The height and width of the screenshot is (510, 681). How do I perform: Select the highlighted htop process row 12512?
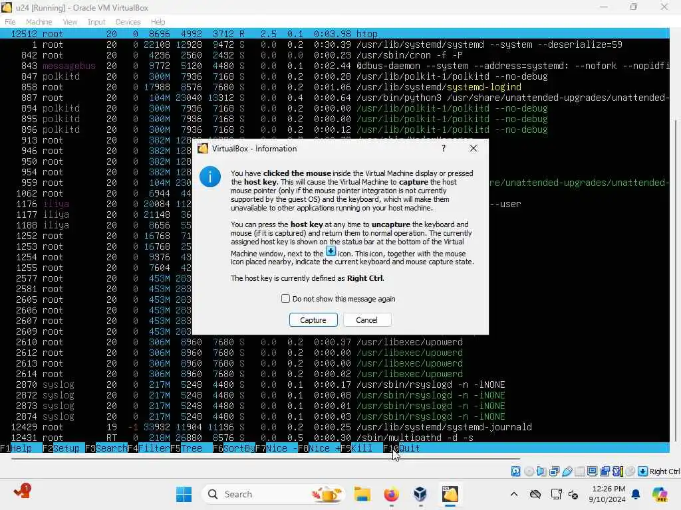pyautogui.click(x=335, y=34)
